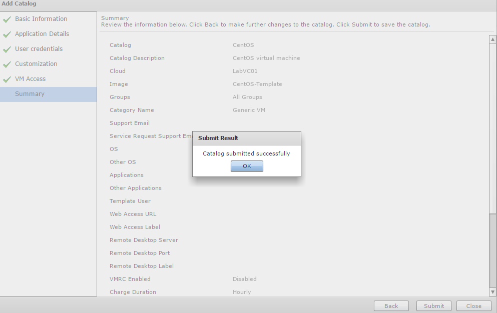497x313 pixels.
Task: Confirm the Submit Result dialog with OK
Action: coord(247,166)
